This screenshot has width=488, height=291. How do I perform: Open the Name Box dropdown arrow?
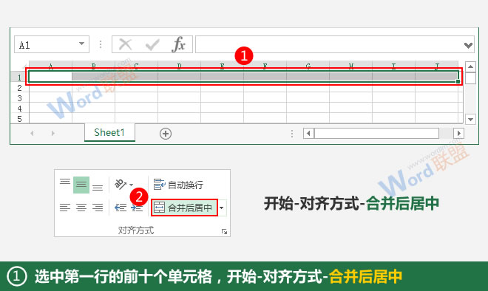pyautogui.click(x=81, y=44)
